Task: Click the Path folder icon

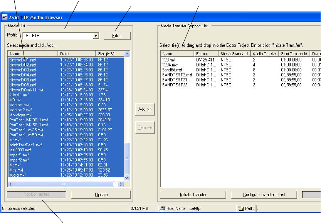Action: 240,208
